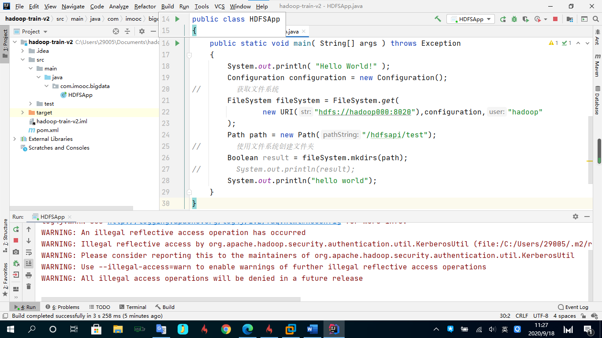Click Exit icon in Run panel
This screenshot has height=338, width=602.
[16, 275]
